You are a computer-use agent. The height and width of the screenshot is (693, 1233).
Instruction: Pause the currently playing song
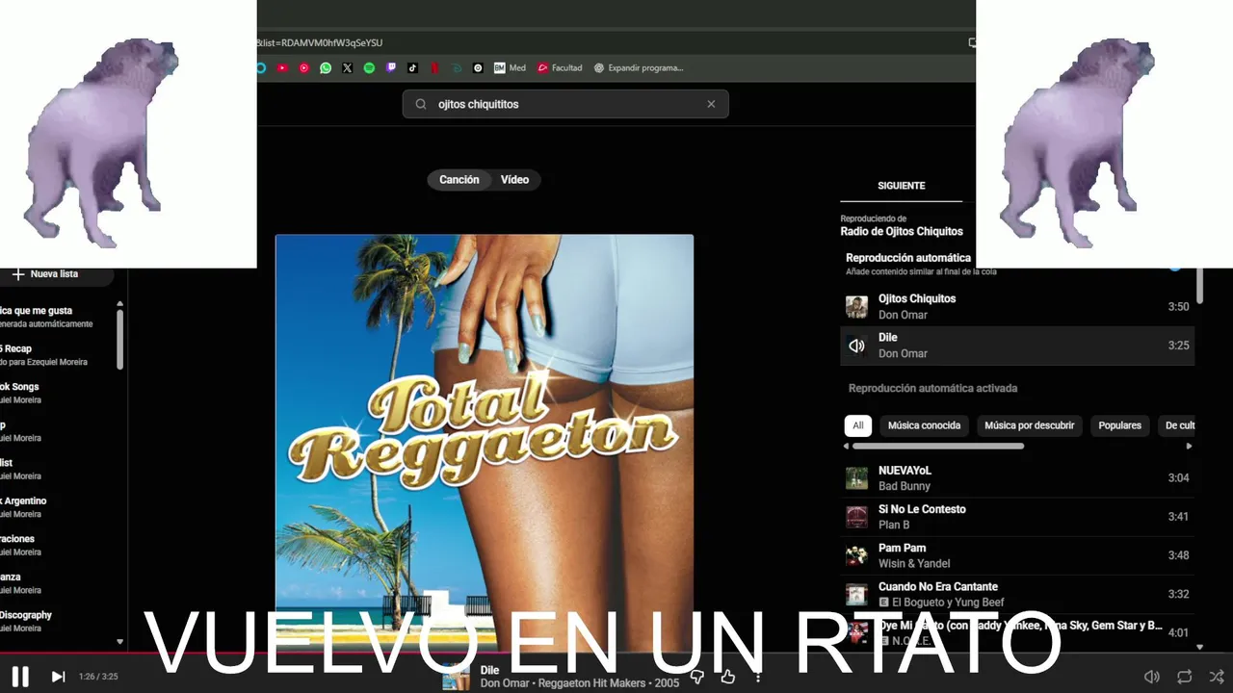[20, 677]
